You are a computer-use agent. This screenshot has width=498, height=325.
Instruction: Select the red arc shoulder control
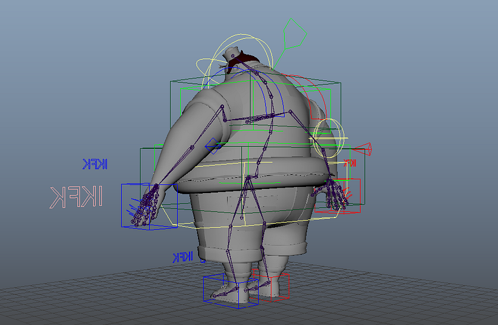tap(305, 97)
